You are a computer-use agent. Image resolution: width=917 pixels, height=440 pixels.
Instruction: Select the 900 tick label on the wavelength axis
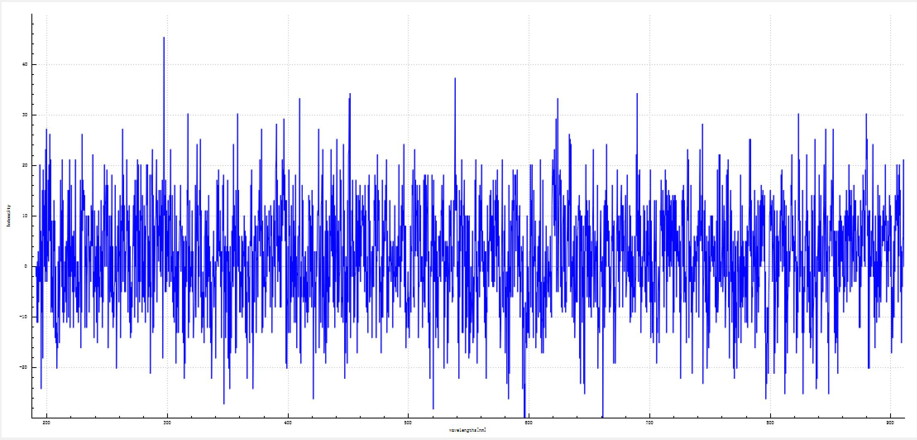tap(891, 423)
